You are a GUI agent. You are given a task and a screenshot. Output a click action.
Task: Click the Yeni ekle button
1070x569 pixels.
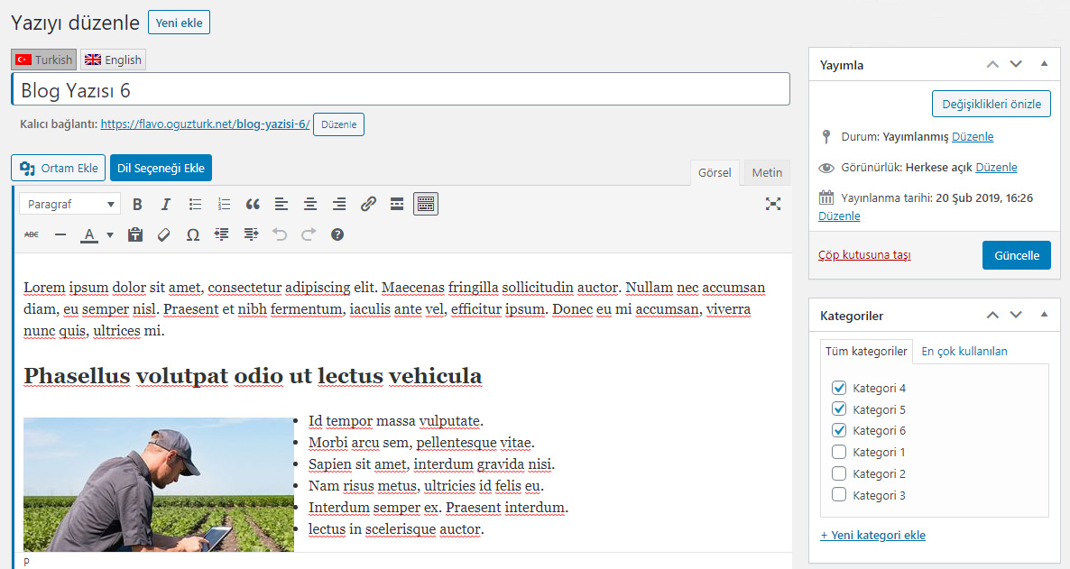[x=179, y=23]
